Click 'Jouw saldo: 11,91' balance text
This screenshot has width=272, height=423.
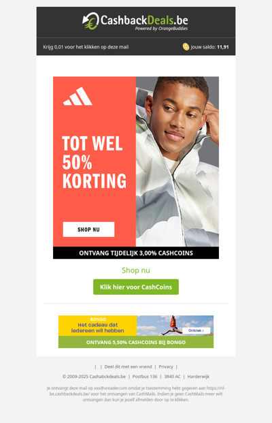click(x=210, y=47)
